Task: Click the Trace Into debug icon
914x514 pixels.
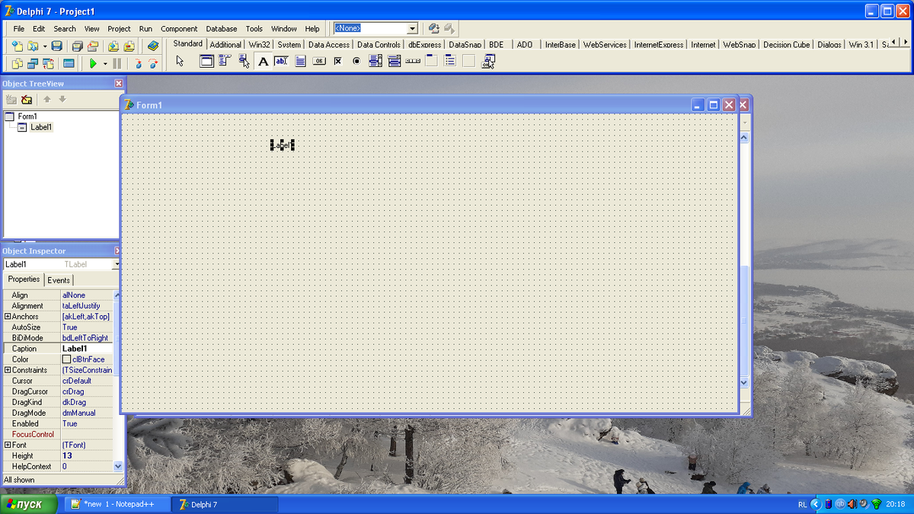Action: coord(138,63)
